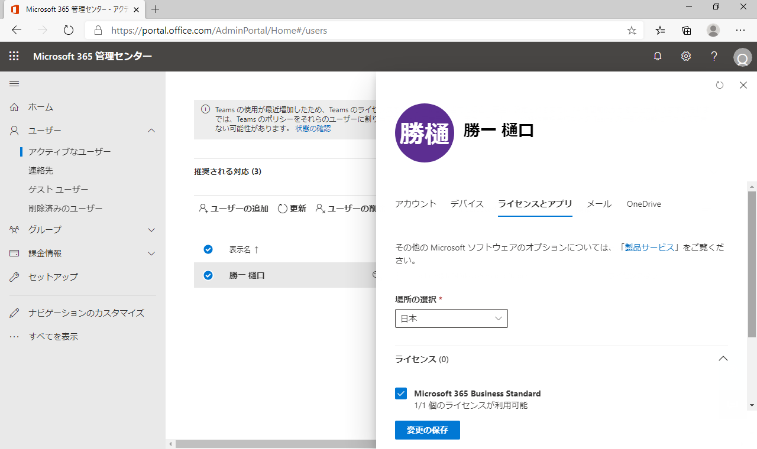This screenshot has width=757, height=449.
Task: Go to 連絡先 page
Action: click(x=41, y=171)
